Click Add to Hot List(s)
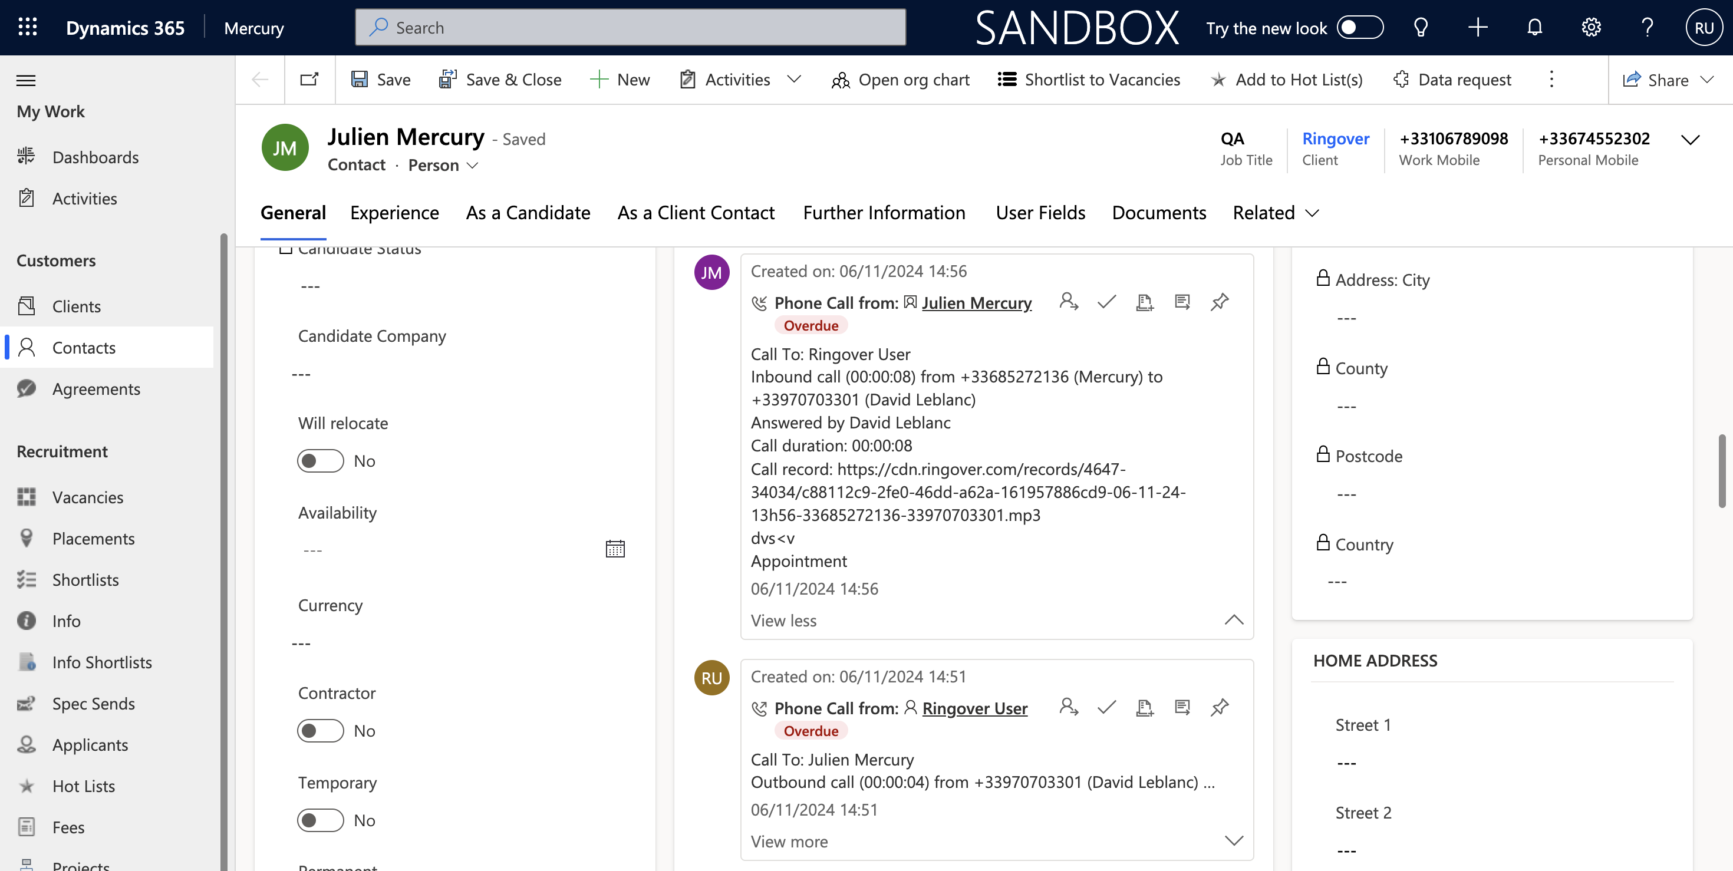The height and width of the screenshot is (871, 1733). pyautogui.click(x=1286, y=80)
